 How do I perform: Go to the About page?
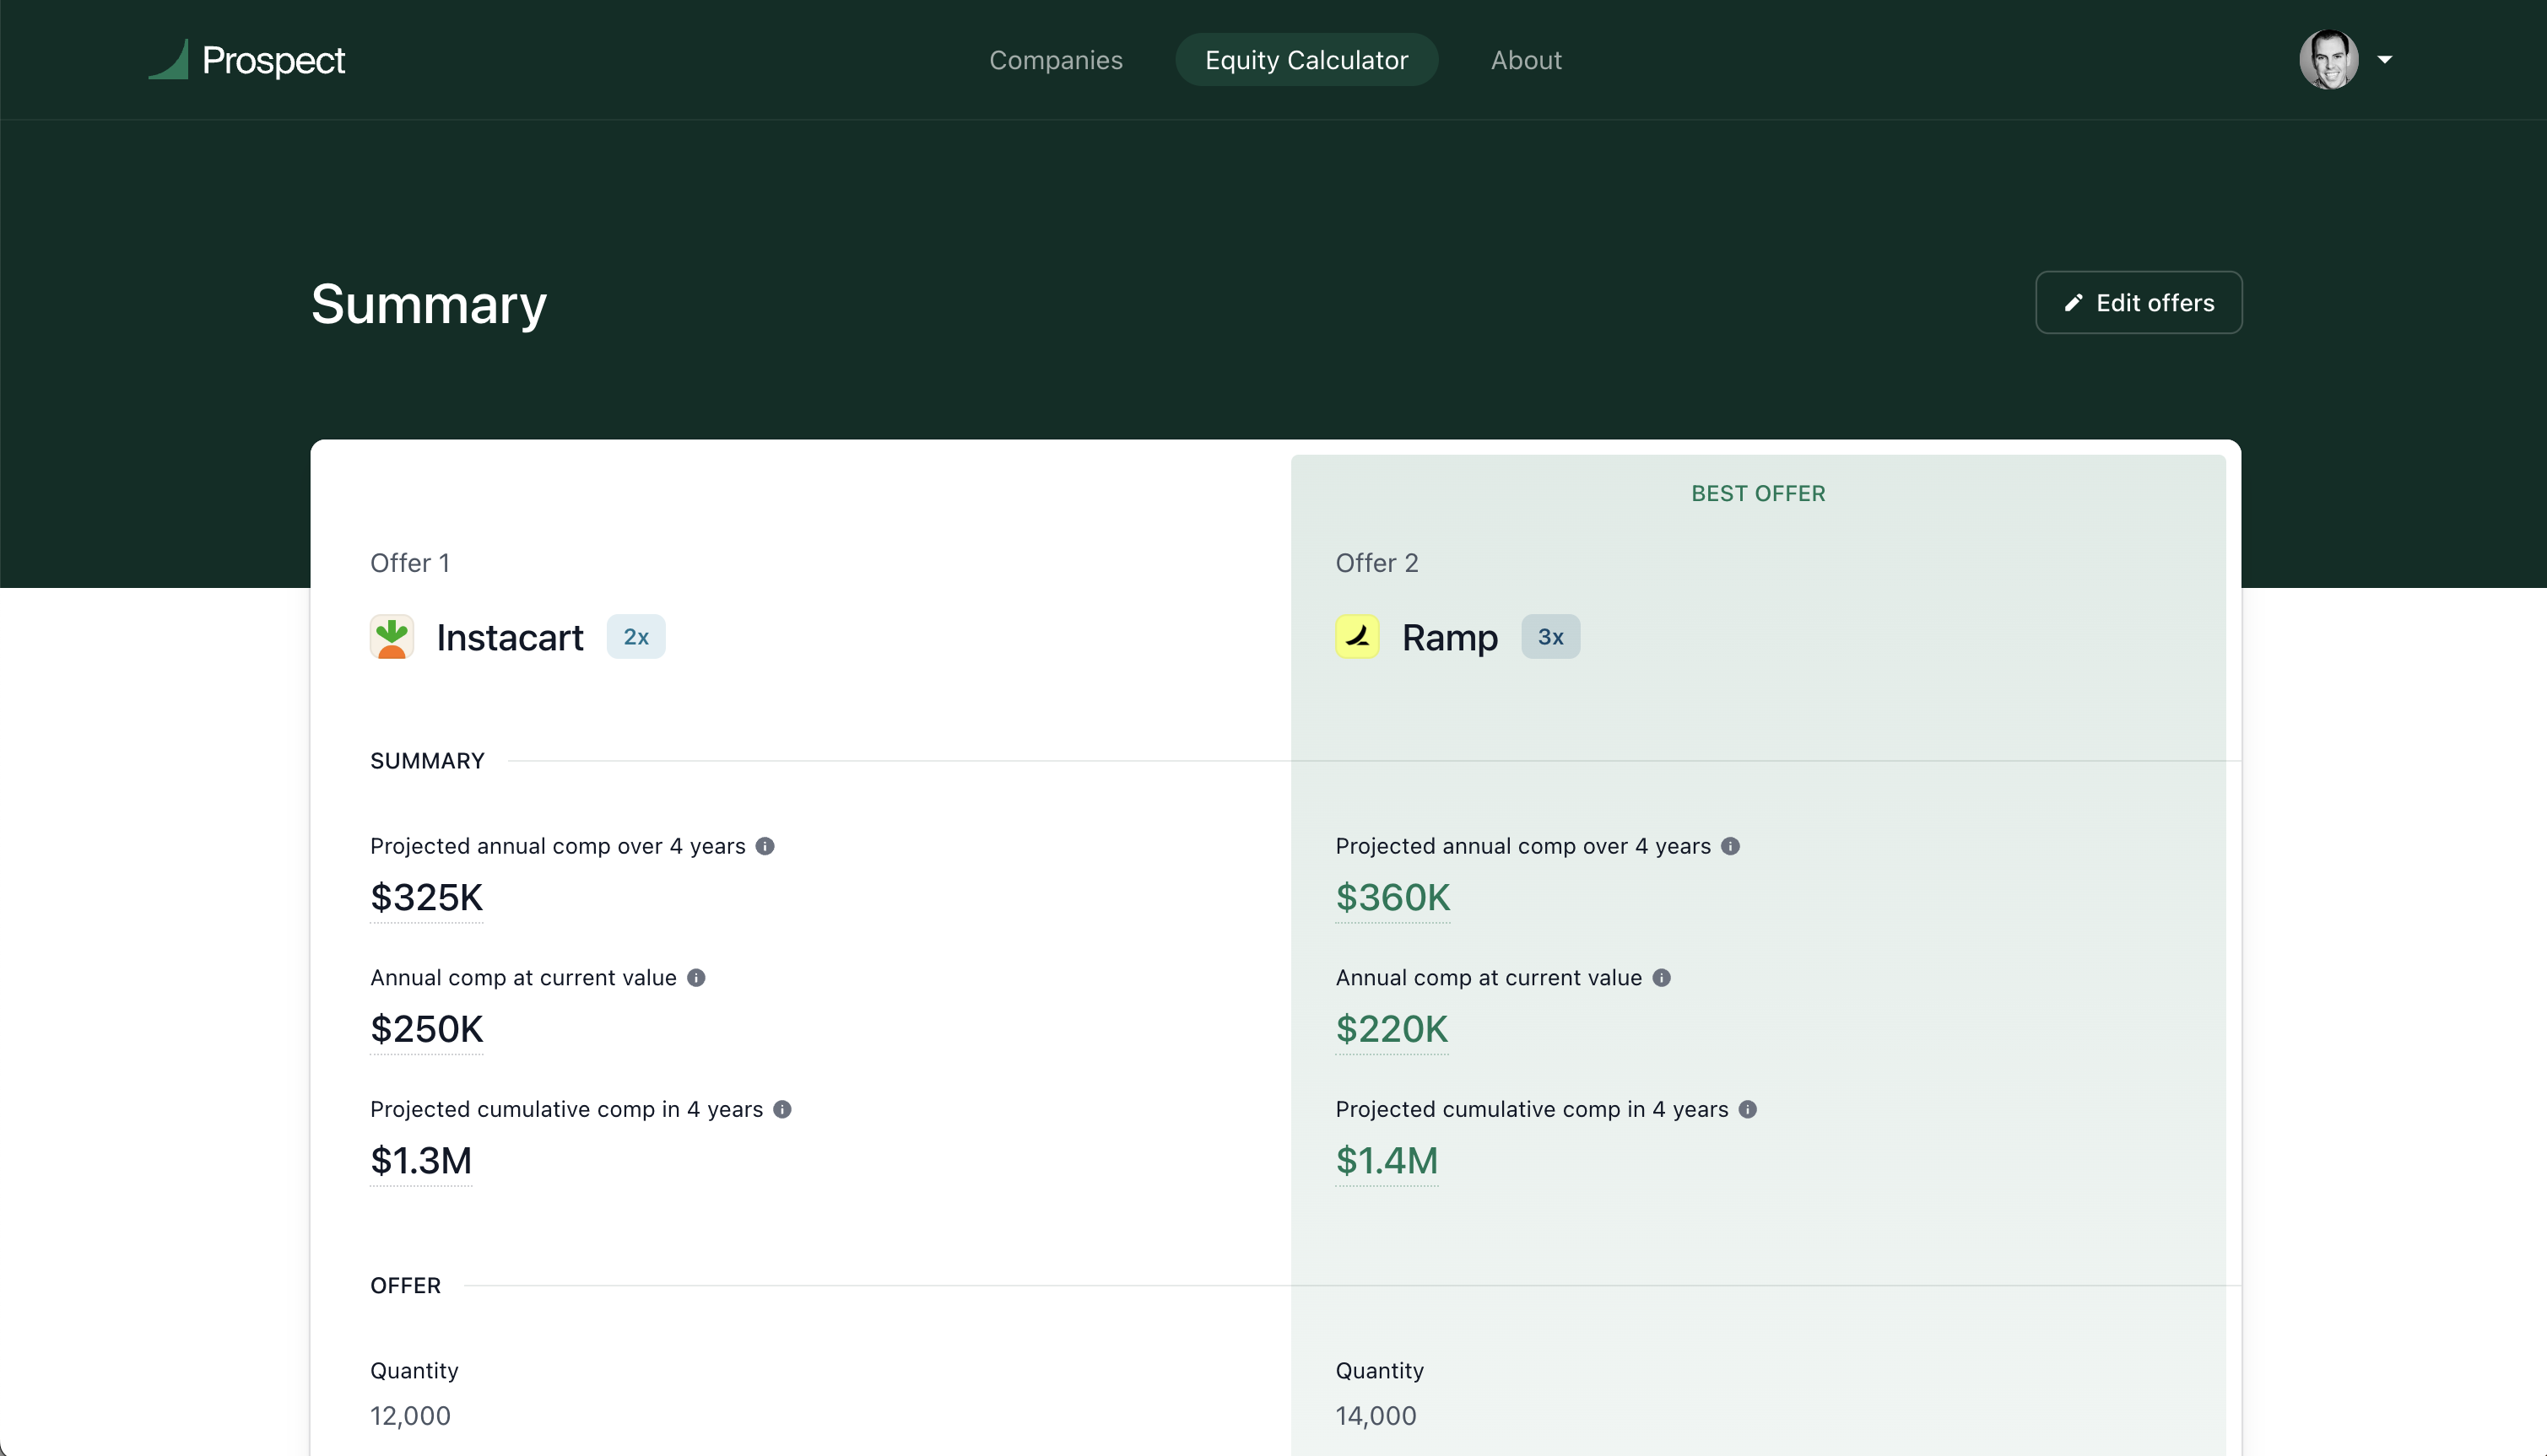click(x=1526, y=60)
